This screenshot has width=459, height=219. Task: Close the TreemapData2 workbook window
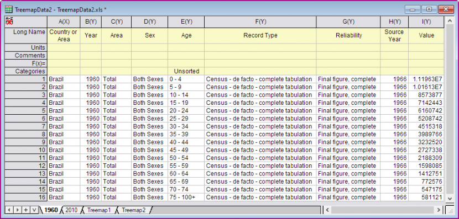pyautogui.click(x=446, y=9)
